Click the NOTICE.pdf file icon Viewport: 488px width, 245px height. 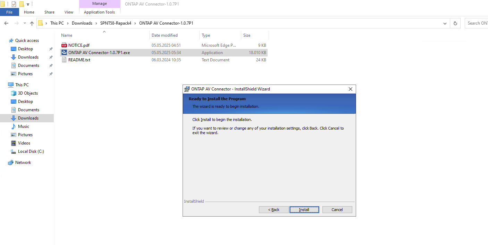pos(64,45)
